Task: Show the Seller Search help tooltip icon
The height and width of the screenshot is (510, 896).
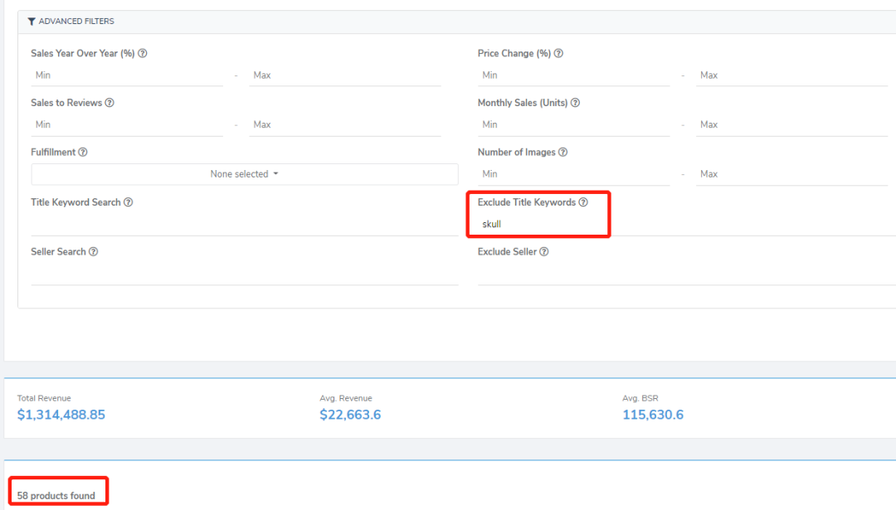Action: tap(93, 252)
